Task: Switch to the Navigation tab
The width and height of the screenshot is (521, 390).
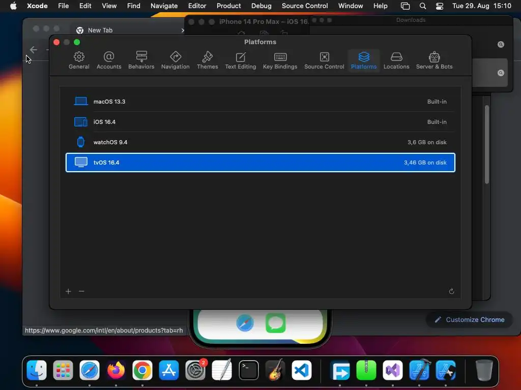Action: point(175,60)
